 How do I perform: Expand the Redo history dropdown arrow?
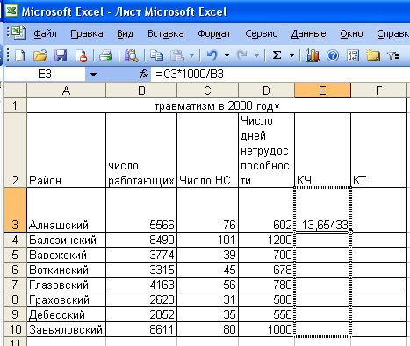(256, 55)
